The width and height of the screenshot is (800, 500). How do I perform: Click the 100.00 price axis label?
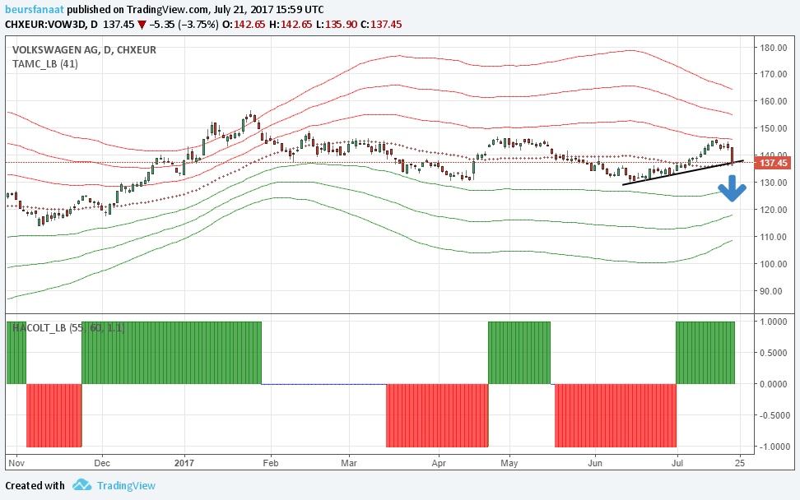coord(773,264)
